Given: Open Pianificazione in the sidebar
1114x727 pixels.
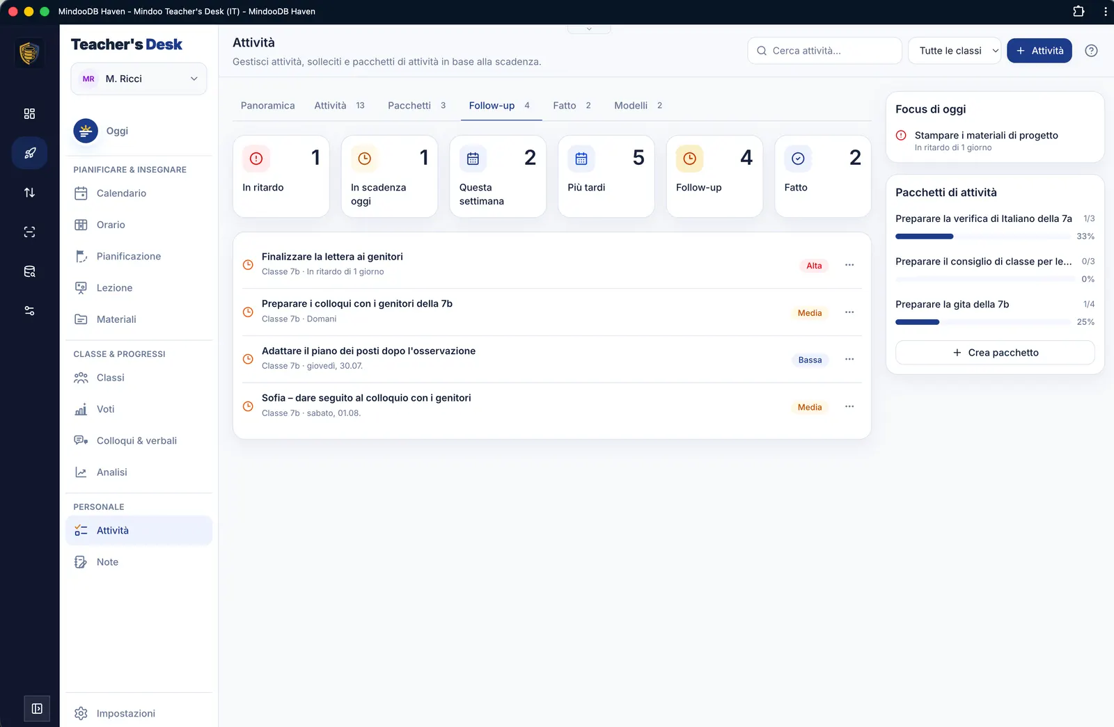Looking at the screenshot, I should (139, 256).
